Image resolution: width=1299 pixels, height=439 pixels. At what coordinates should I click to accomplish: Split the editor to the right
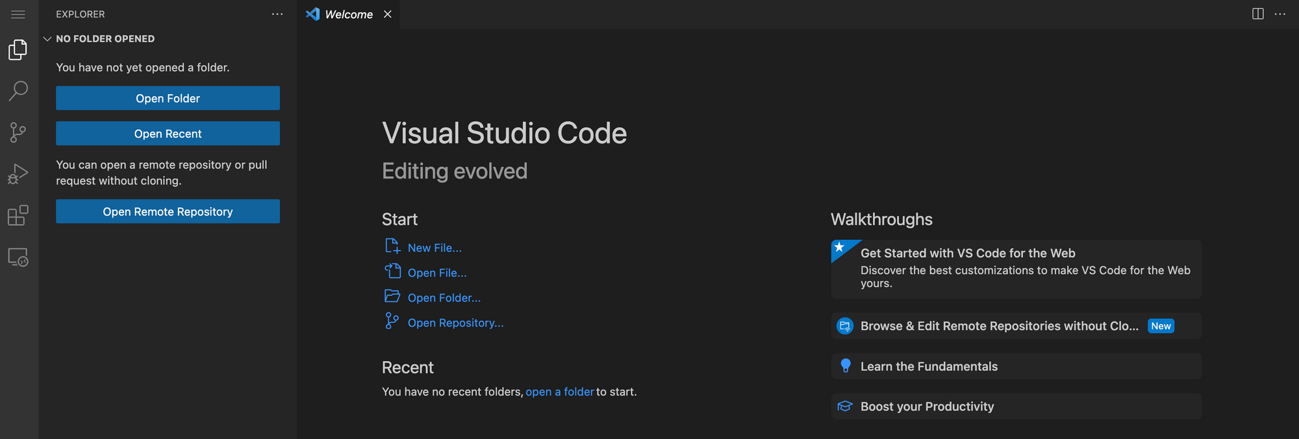[x=1258, y=14]
